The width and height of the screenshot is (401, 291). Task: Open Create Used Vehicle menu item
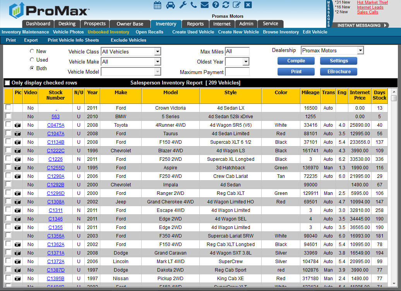click(x=193, y=32)
